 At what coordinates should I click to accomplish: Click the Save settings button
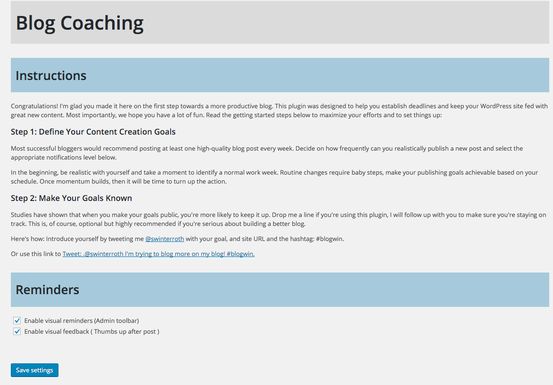pyautogui.click(x=34, y=370)
